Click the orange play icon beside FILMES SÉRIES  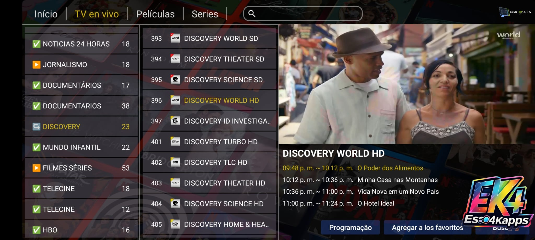pyautogui.click(x=36, y=168)
